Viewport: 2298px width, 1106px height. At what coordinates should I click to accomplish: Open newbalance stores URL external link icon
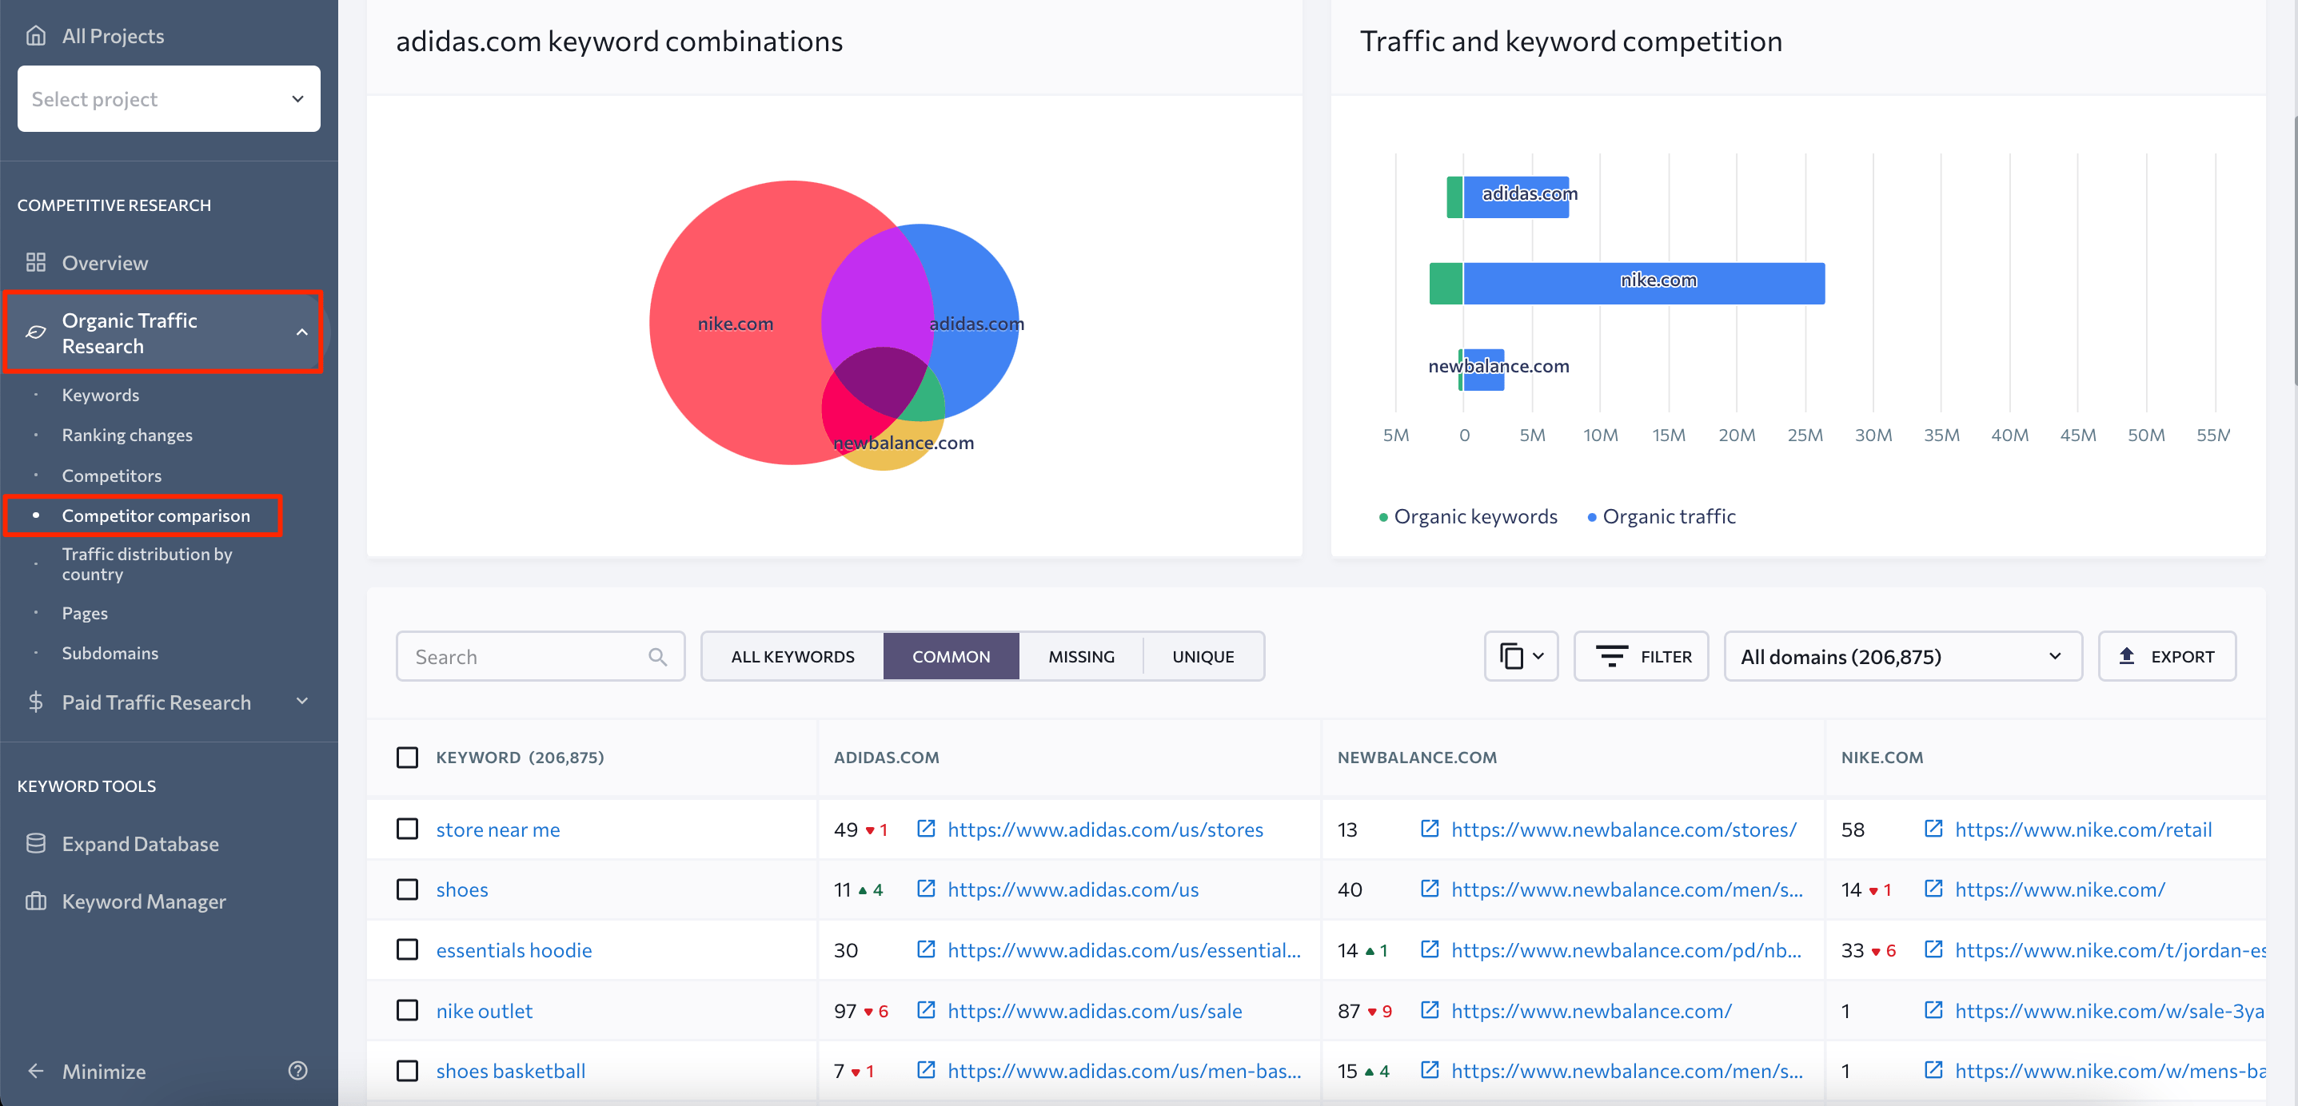pyautogui.click(x=1430, y=829)
